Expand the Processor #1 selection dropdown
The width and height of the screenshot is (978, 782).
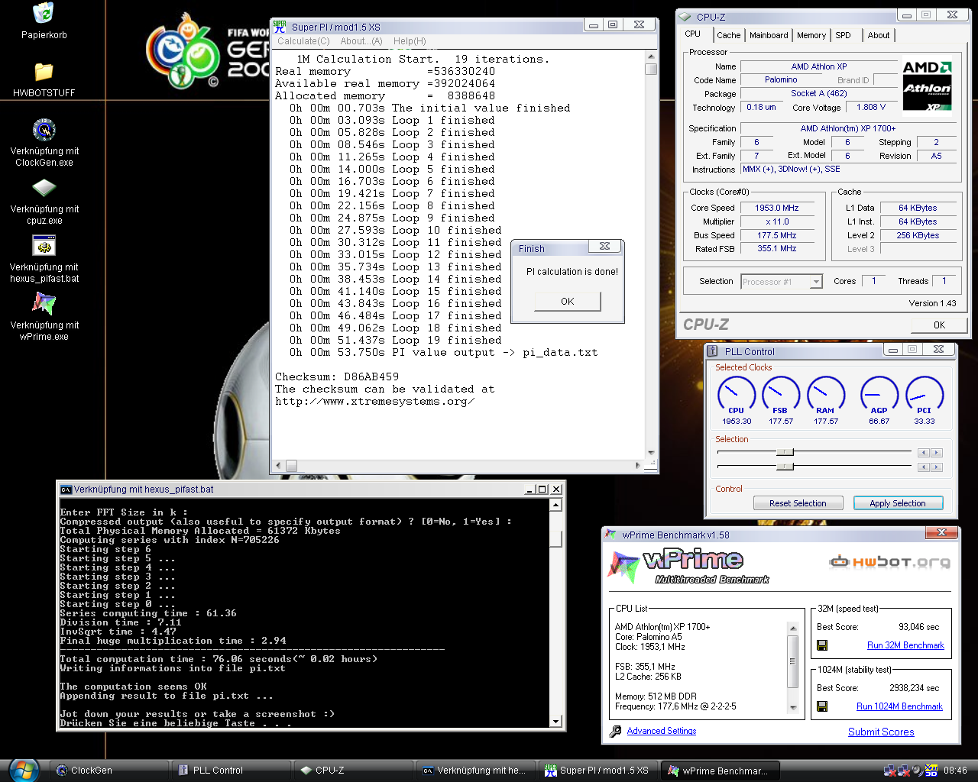point(816,282)
